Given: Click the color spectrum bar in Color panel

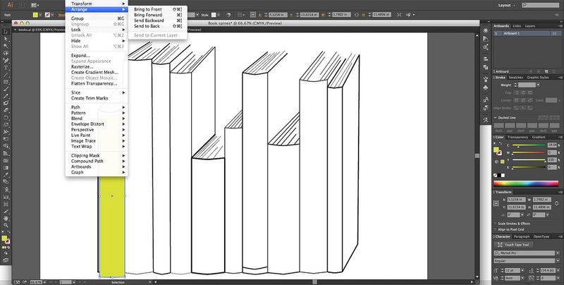Looking at the screenshot, I should (x=527, y=184).
